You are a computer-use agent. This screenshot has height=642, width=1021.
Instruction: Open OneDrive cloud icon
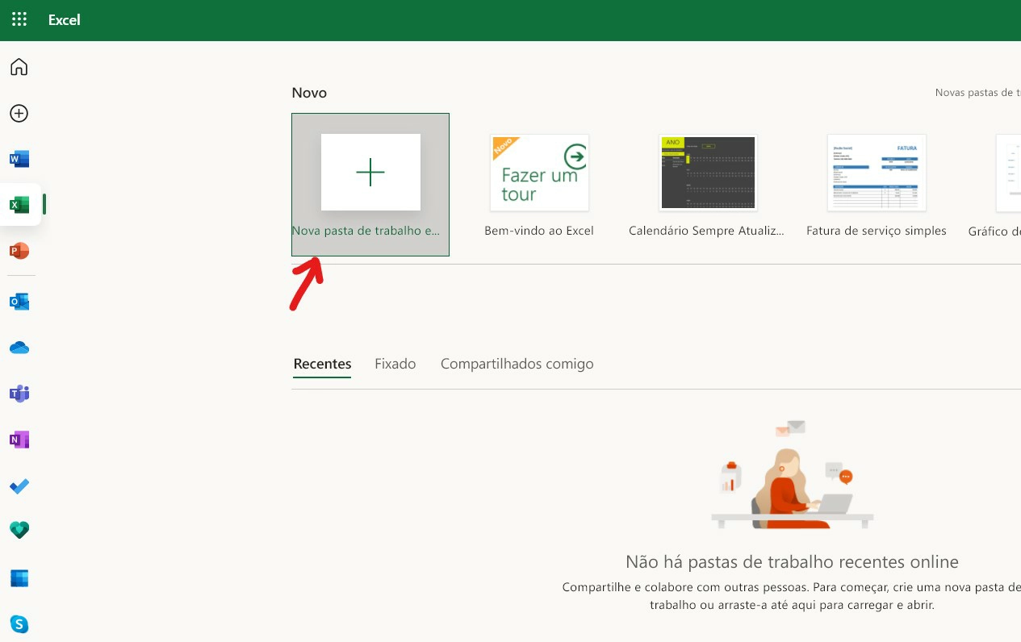pos(19,348)
